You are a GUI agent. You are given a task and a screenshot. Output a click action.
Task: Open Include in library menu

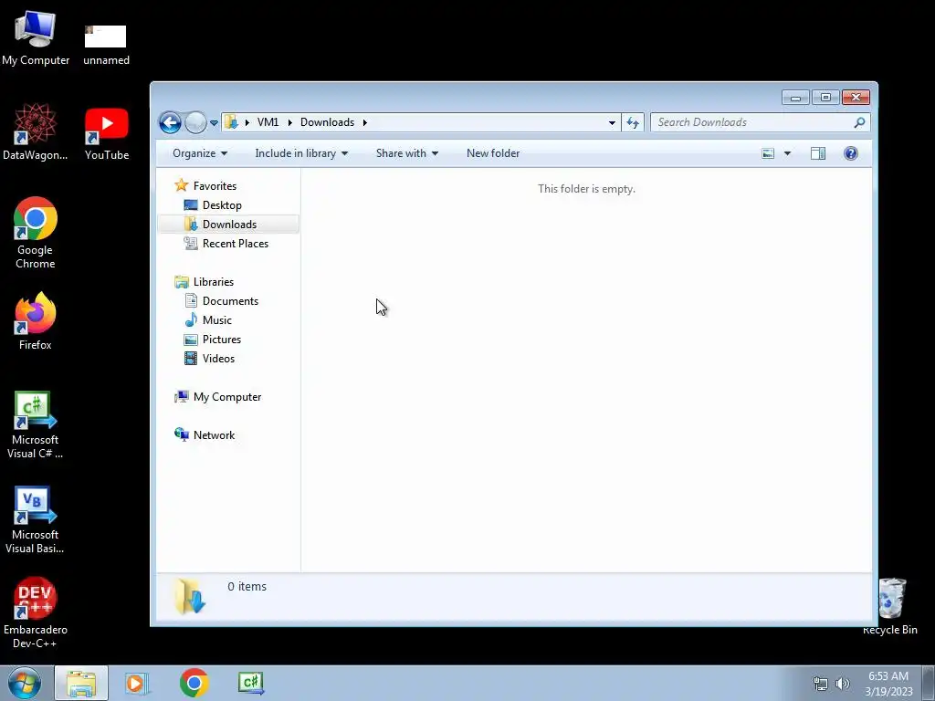(x=301, y=153)
